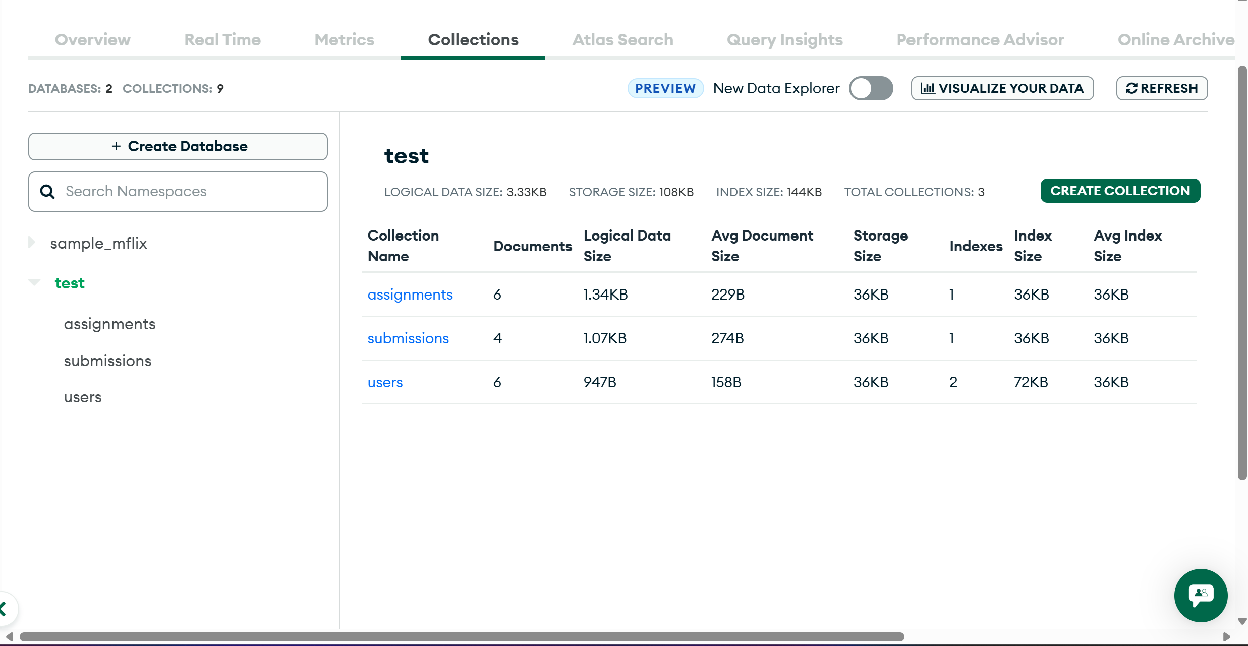The height and width of the screenshot is (646, 1248).
Task: Open the assignments collection link
Action: click(410, 295)
